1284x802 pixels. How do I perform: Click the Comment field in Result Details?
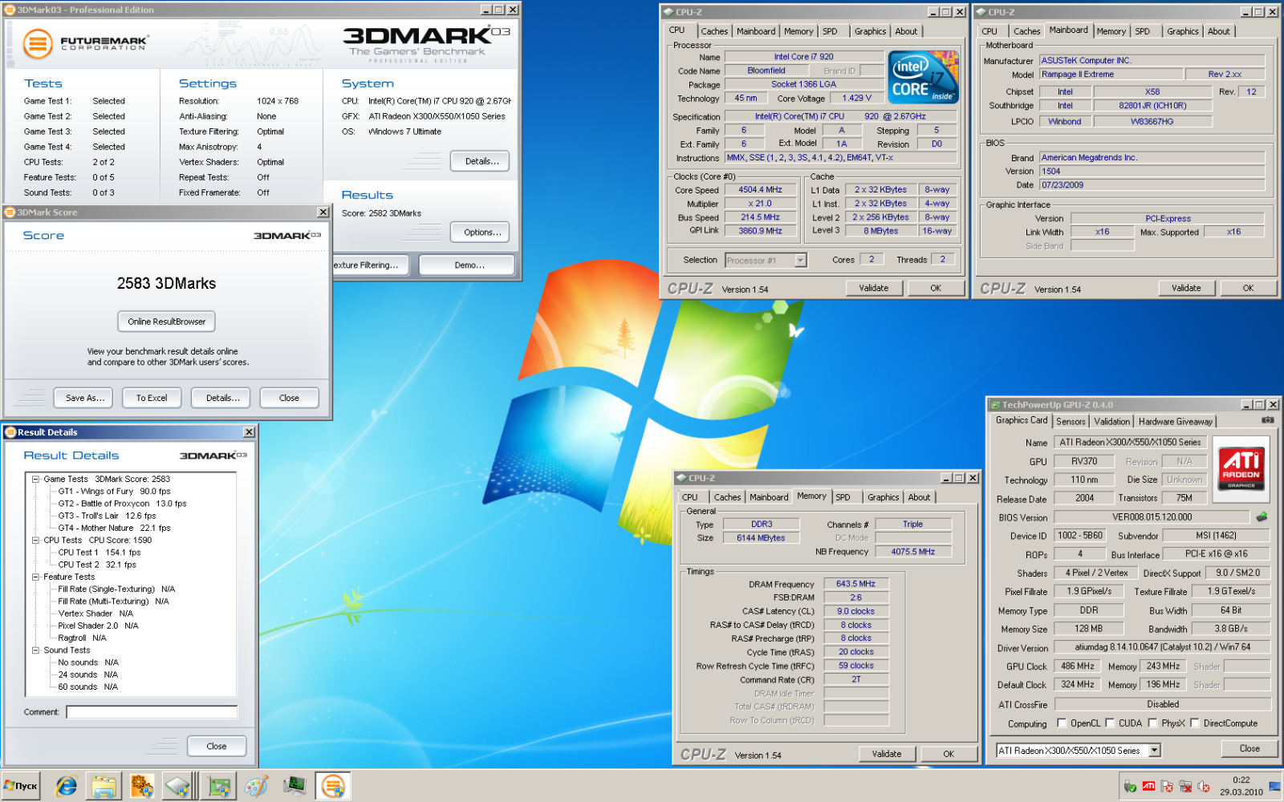[152, 712]
